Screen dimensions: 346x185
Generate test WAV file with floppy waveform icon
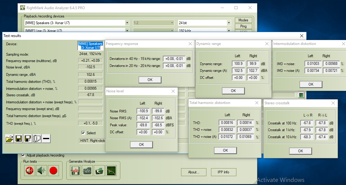[x=75, y=171]
